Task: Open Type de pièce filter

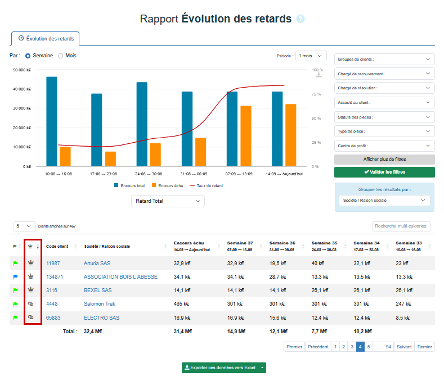Action: 384,131
